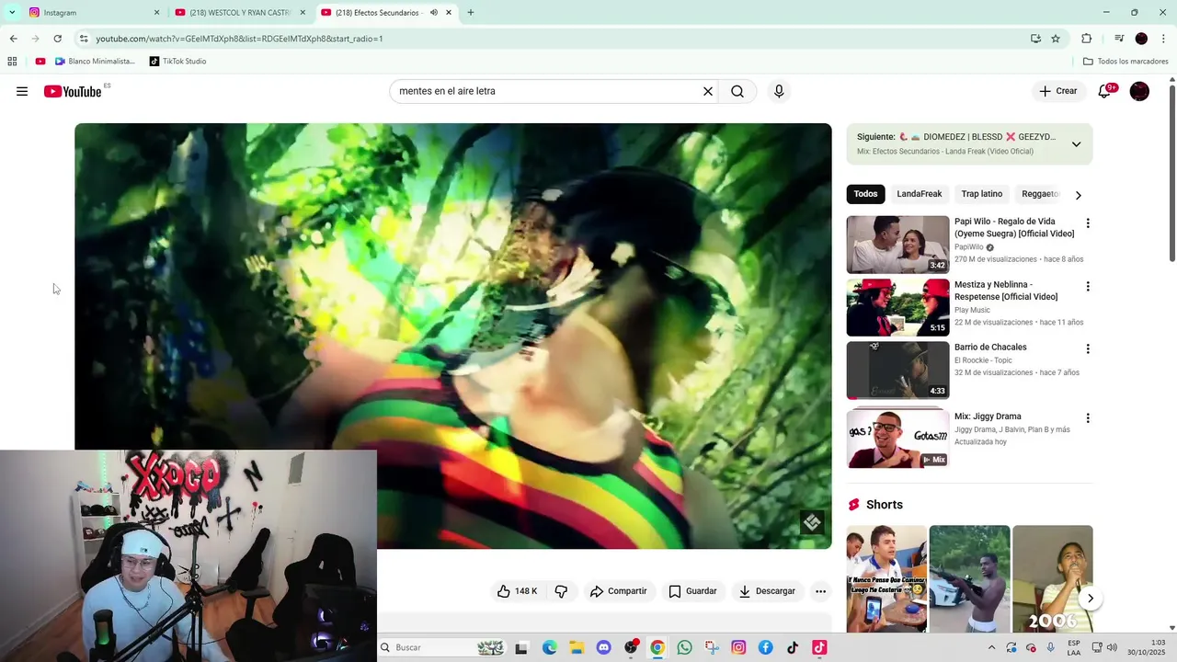
Task: Select the Todos filter chip
Action: click(865, 194)
